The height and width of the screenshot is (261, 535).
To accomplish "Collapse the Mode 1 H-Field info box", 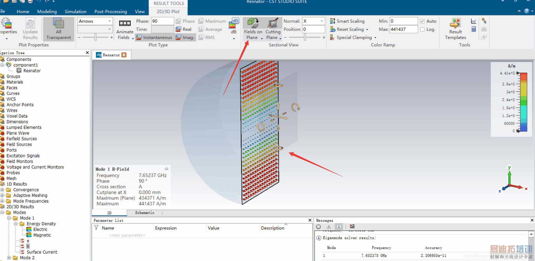I will 166,169.
